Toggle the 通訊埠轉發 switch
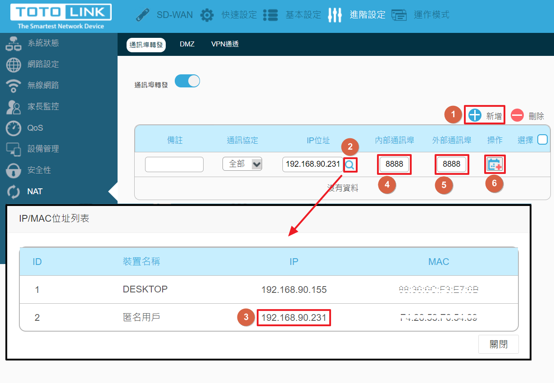Viewport: 554px width, 383px height. pyautogui.click(x=187, y=81)
